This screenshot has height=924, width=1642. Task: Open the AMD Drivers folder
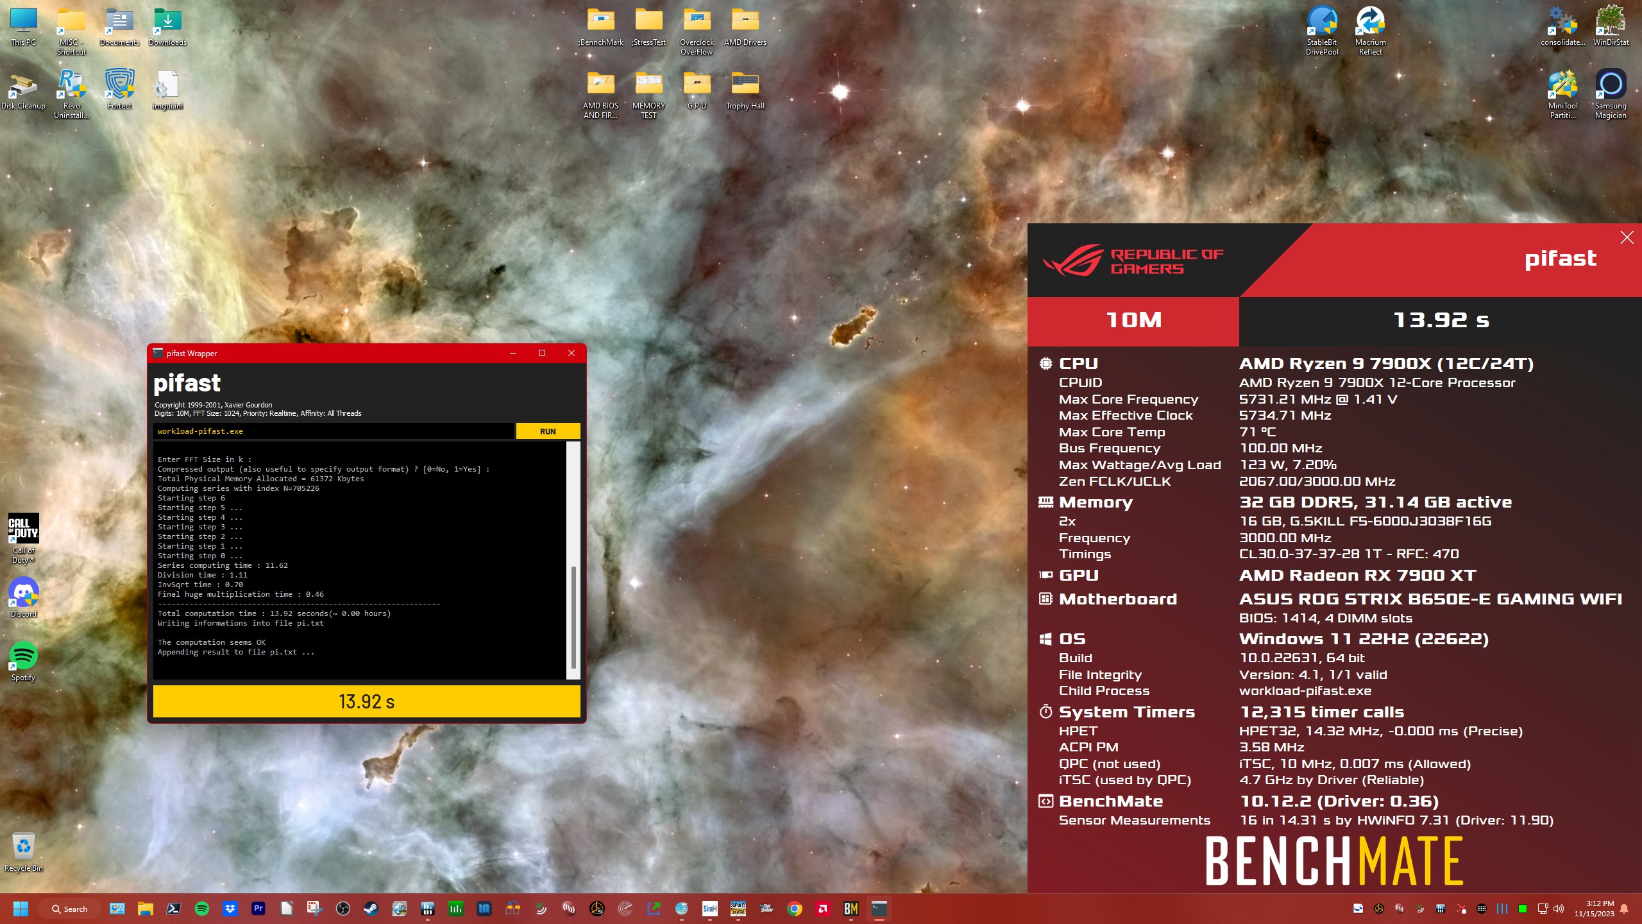[745, 28]
